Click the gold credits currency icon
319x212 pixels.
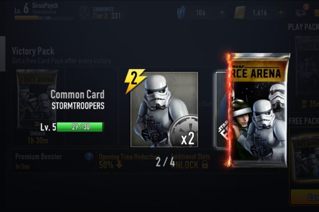pos(240,12)
